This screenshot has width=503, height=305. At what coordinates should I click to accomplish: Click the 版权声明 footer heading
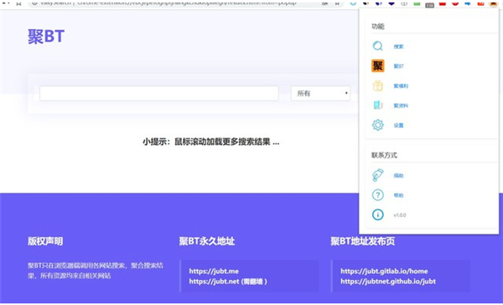[x=45, y=240]
